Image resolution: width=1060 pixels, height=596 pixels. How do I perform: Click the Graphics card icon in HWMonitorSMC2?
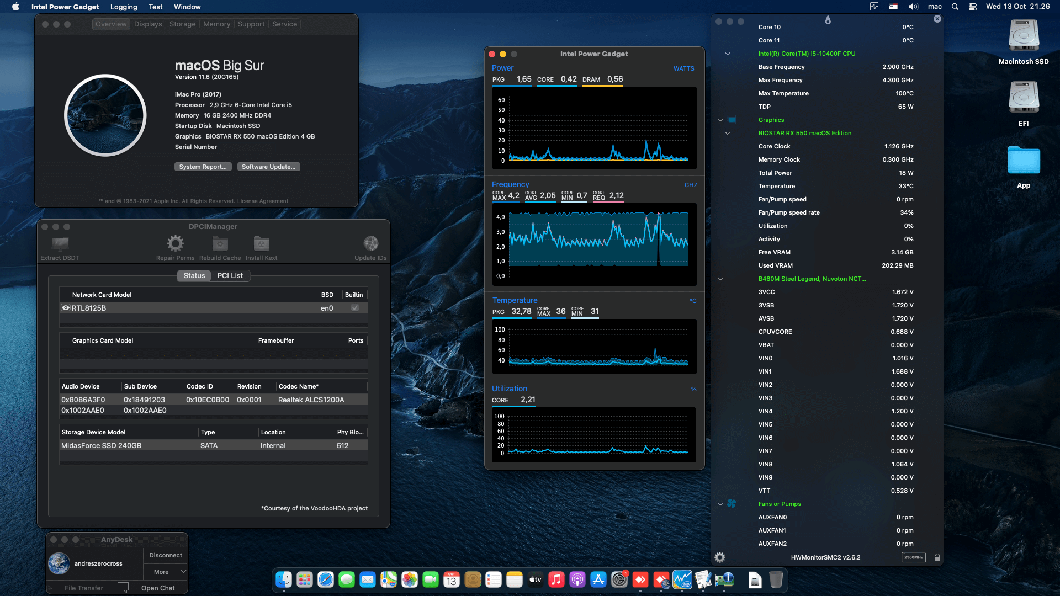pos(732,120)
